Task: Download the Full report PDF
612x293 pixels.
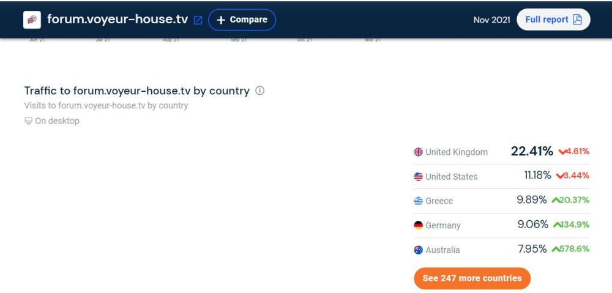Action: point(553,20)
